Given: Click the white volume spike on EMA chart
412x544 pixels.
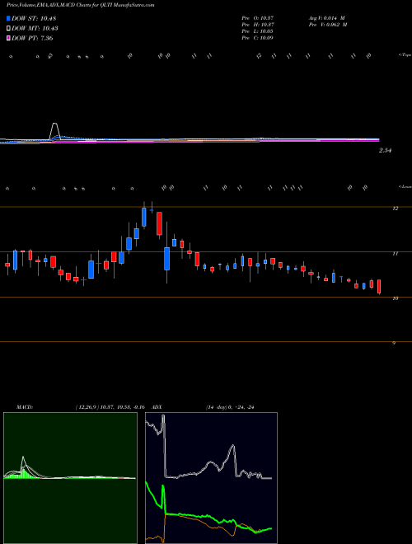Looking at the screenshot, I should coord(54,130).
